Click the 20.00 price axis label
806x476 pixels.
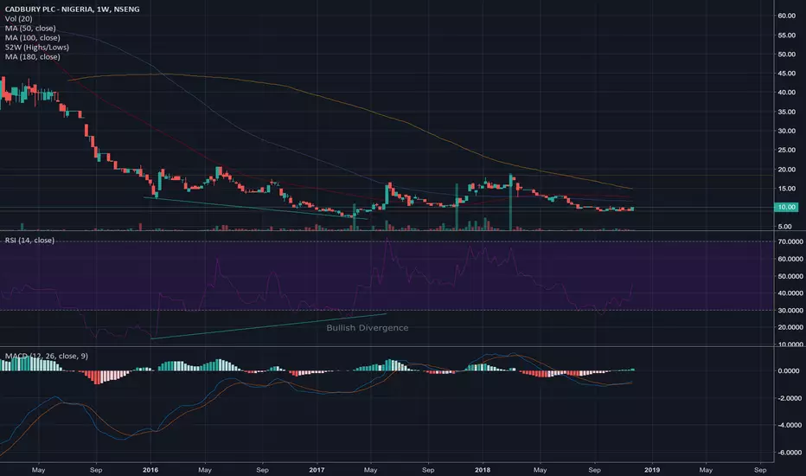pos(786,170)
